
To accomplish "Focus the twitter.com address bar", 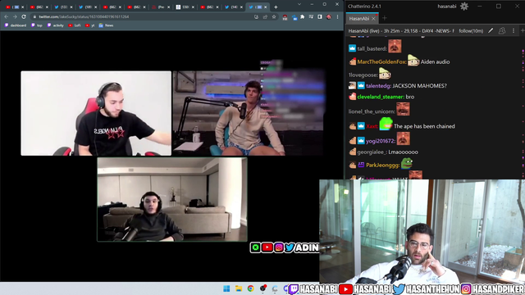I will [x=144, y=16].
